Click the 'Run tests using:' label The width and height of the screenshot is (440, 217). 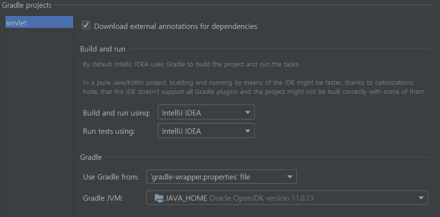(108, 131)
